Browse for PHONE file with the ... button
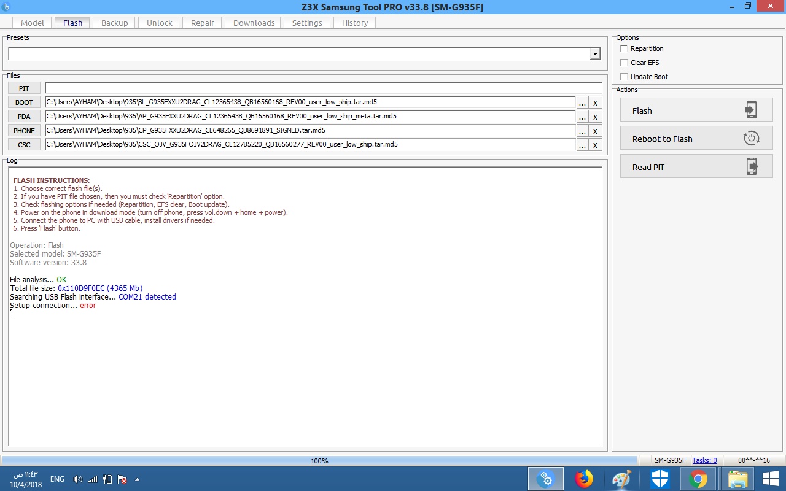This screenshot has height=491, width=786. pyautogui.click(x=583, y=131)
